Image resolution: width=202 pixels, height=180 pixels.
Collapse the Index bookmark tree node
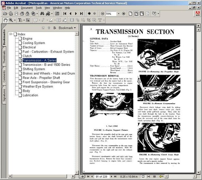pyautogui.click(x=11, y=34)
